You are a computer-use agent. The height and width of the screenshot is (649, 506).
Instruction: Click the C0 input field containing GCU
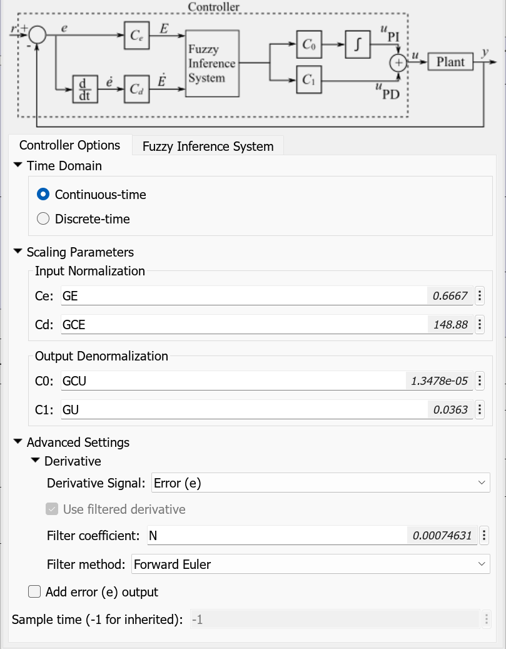231,381
